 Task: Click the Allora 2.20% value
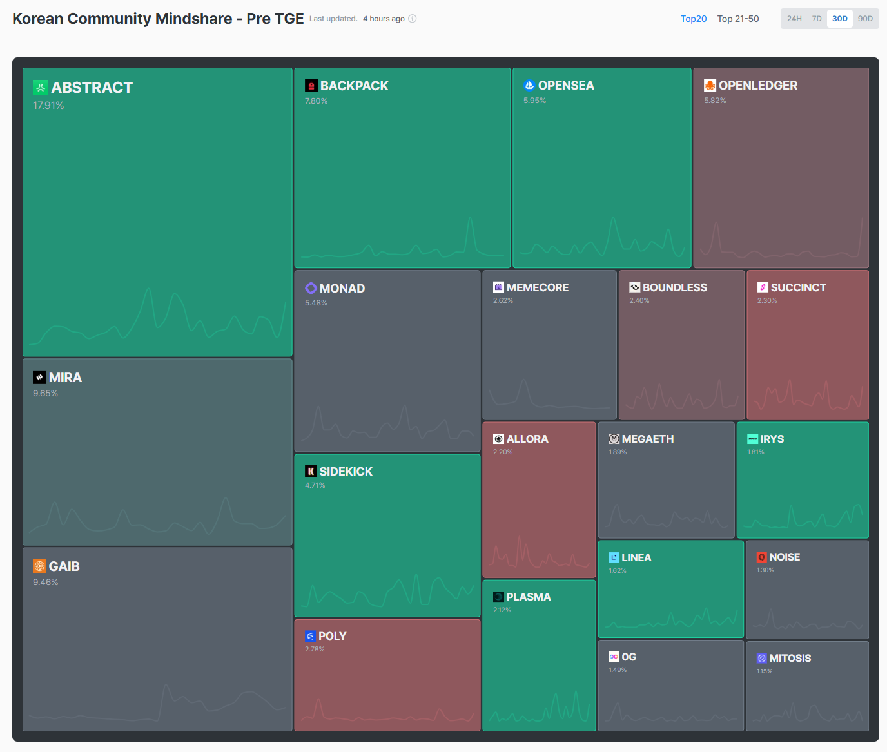503,452
